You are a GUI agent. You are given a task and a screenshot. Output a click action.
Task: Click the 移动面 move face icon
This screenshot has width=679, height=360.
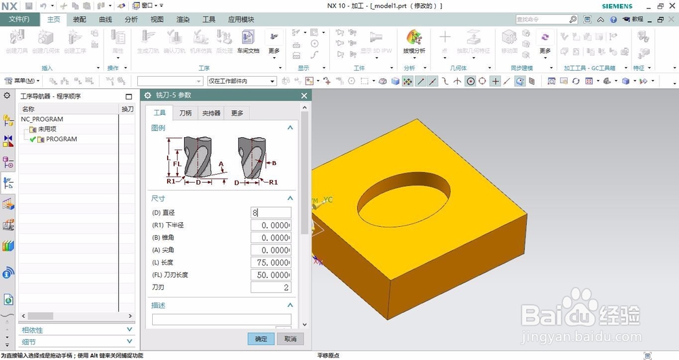tap(509, 41)
